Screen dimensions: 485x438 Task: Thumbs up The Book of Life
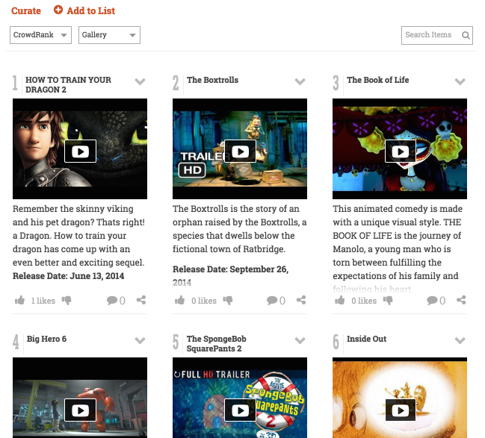pos(339,300)
